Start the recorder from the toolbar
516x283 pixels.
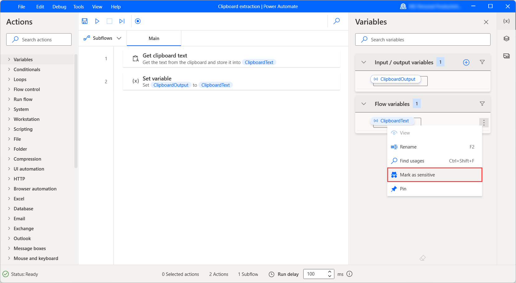tap(138, 21)
